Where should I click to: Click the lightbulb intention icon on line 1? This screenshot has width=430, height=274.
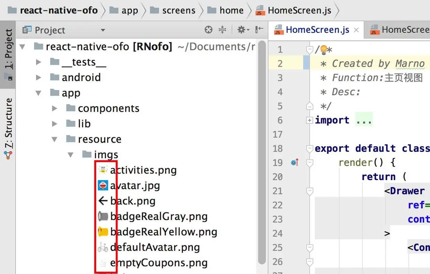point(324,50)
